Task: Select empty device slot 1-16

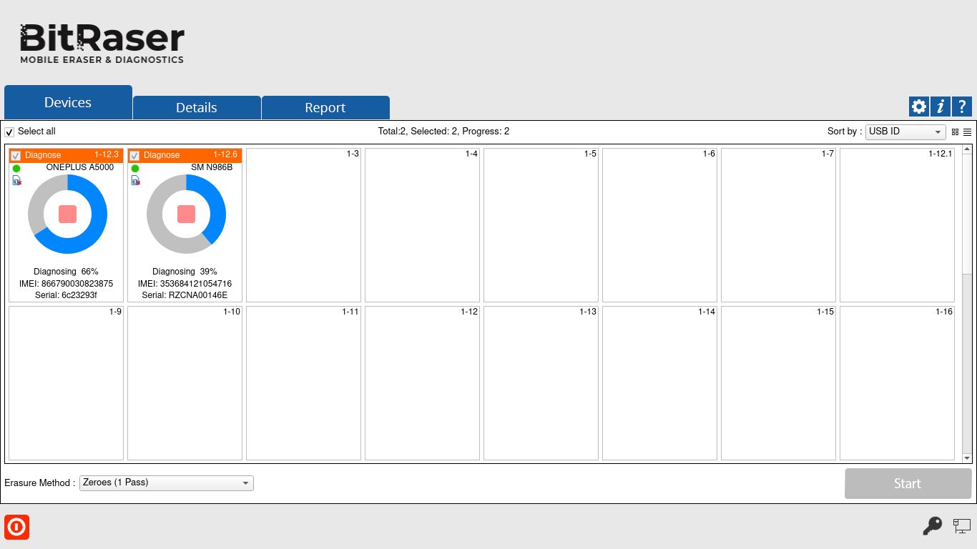Action: tap(897, 383)
